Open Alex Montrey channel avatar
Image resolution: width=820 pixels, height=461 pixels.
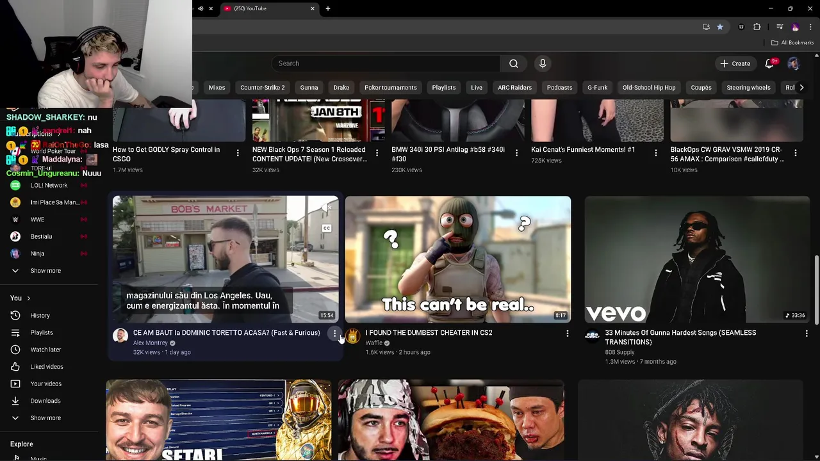pyautogui.click(x=120, y=336)
